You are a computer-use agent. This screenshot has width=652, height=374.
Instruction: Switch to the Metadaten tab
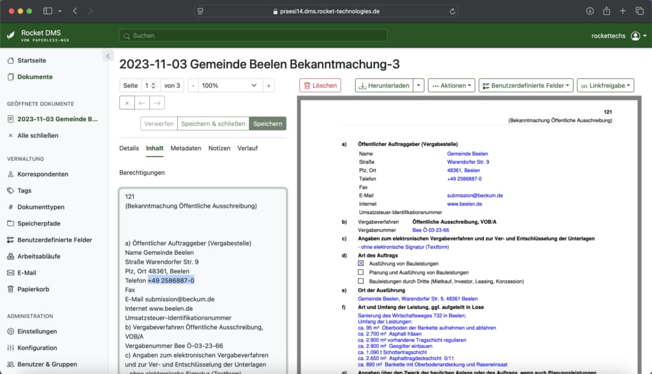point(186,148)
